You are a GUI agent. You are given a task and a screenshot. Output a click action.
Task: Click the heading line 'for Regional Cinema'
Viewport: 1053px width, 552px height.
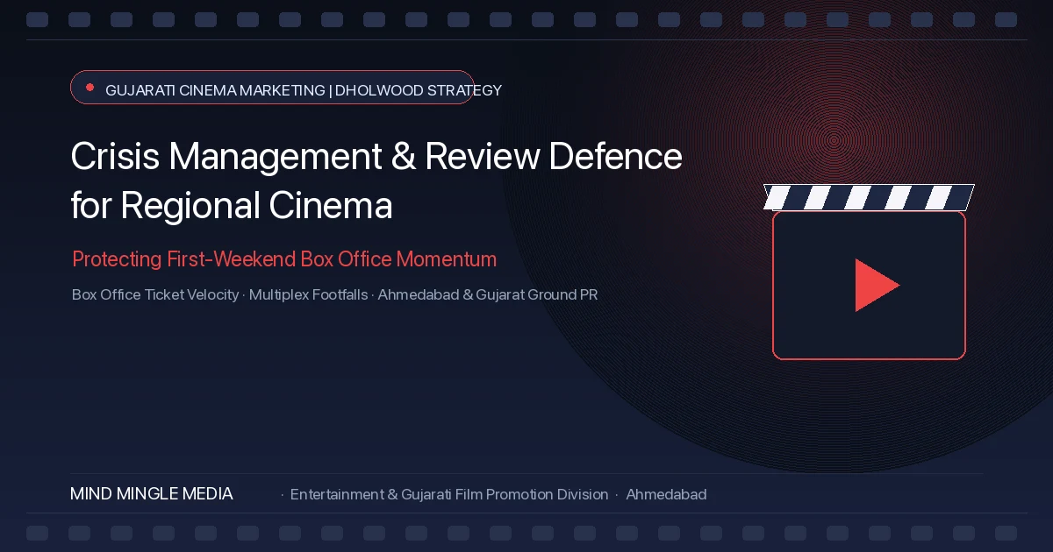[231, 206]
